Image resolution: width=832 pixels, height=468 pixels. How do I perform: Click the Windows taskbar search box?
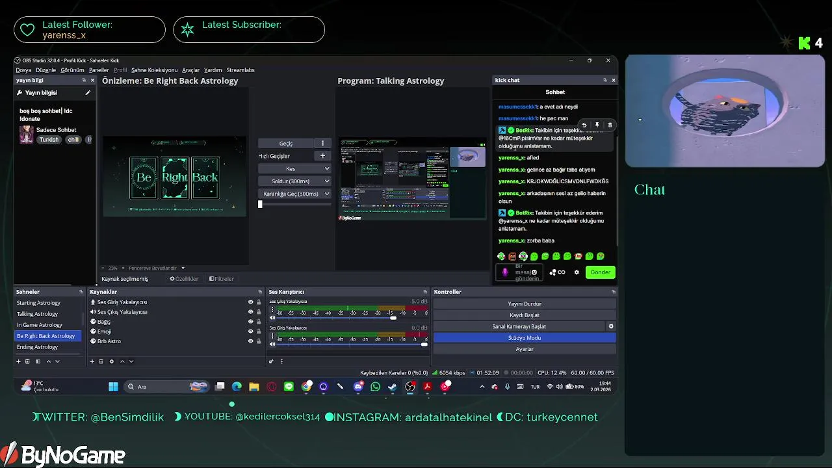(167, 387)
